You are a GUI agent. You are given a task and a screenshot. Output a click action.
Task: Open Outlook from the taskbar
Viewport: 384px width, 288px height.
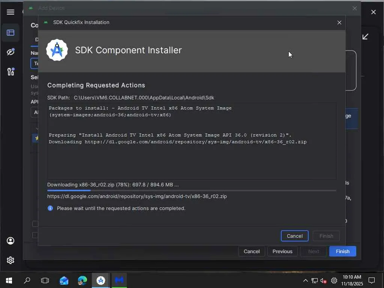tap(64, 280)
